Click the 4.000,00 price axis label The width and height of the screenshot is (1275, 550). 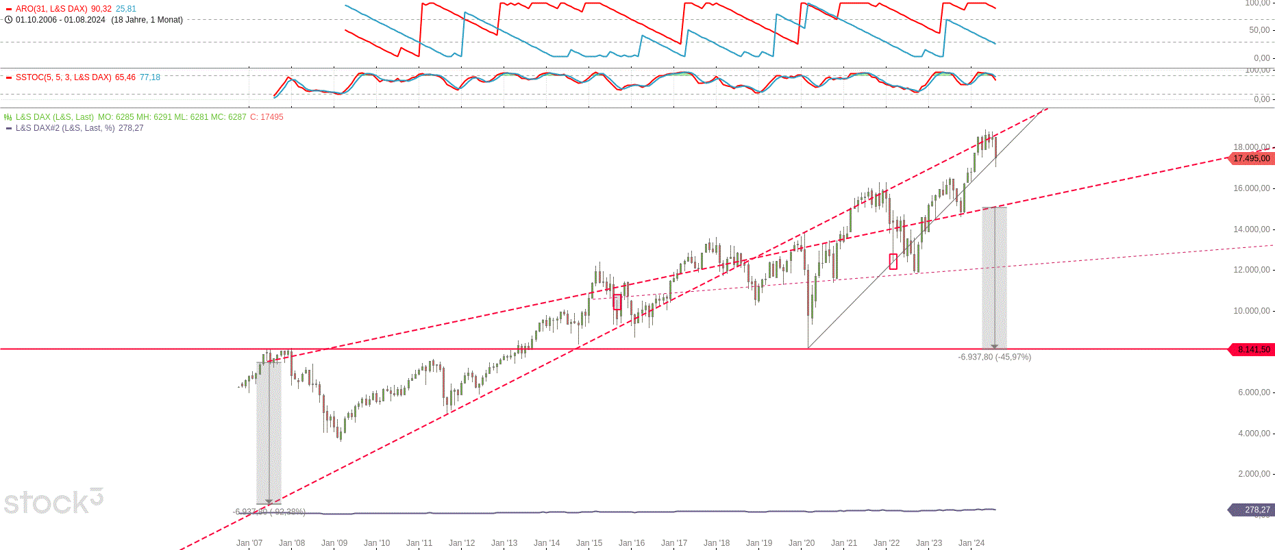[1254, 434]
